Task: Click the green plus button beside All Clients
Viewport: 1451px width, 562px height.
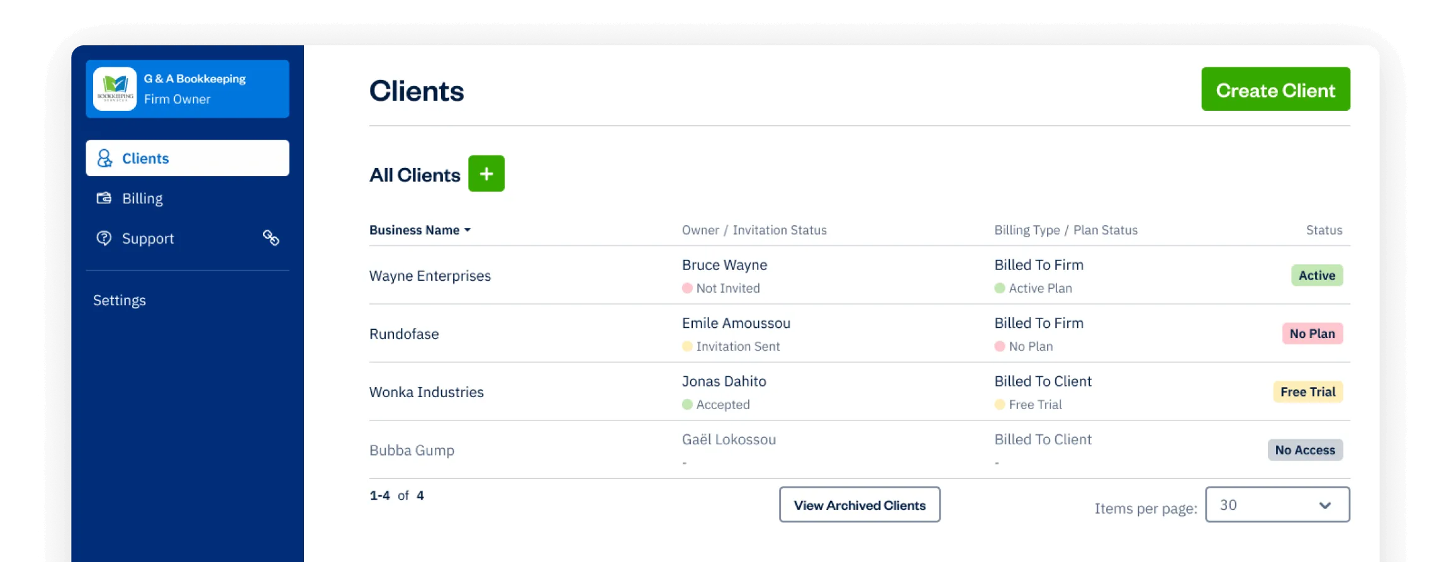Action: pyautogui.click(x=486, y=174)
